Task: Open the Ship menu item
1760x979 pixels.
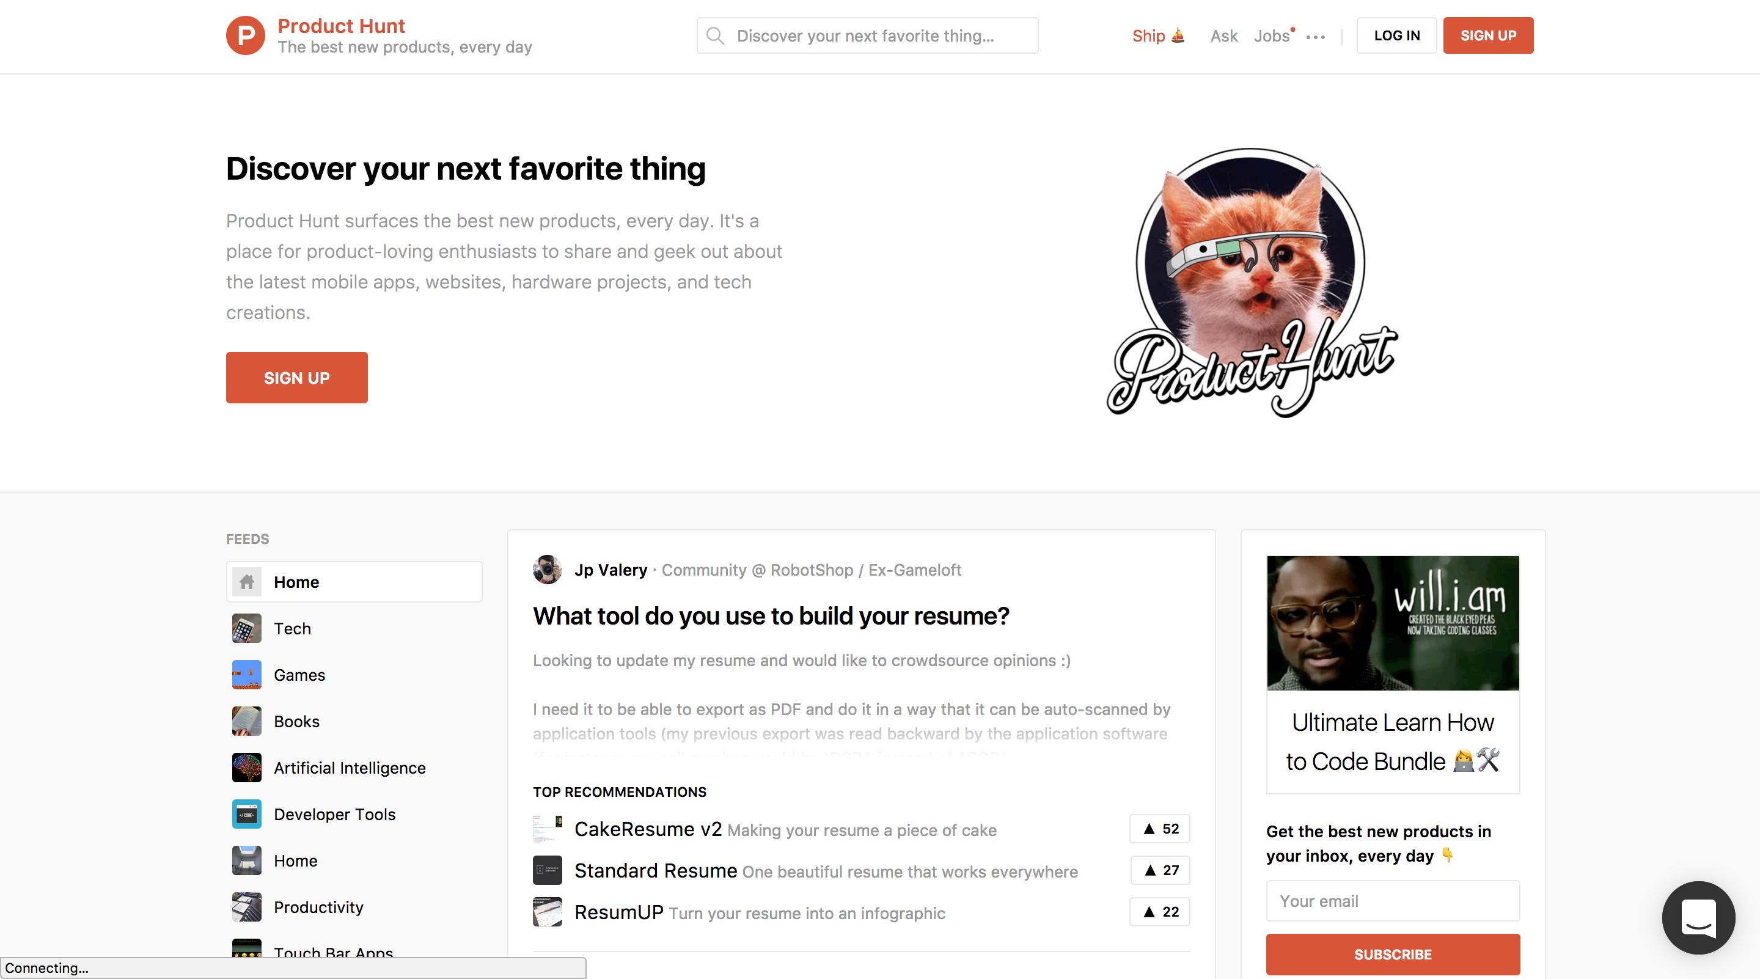Action: 1158,35
